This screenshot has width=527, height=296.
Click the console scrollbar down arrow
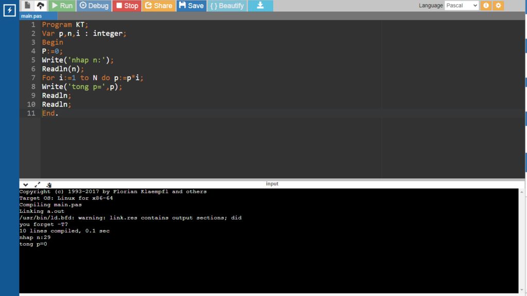pos(522,290)
